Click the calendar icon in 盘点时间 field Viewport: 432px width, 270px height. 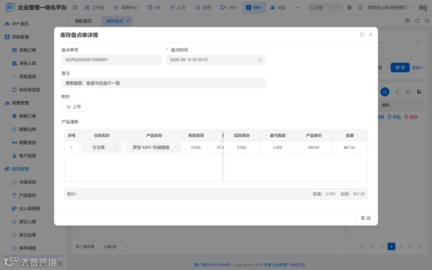click(x=260, y=60)
